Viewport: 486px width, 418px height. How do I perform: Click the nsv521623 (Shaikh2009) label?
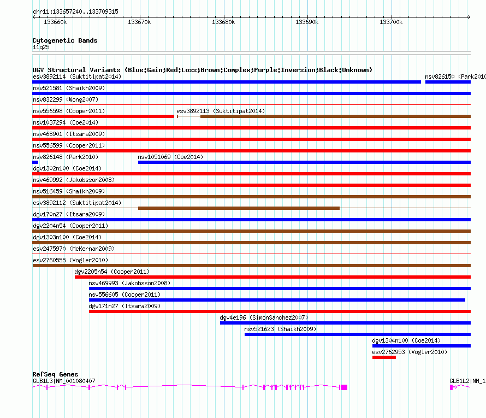pyautogui.click(x=280, y=329)
